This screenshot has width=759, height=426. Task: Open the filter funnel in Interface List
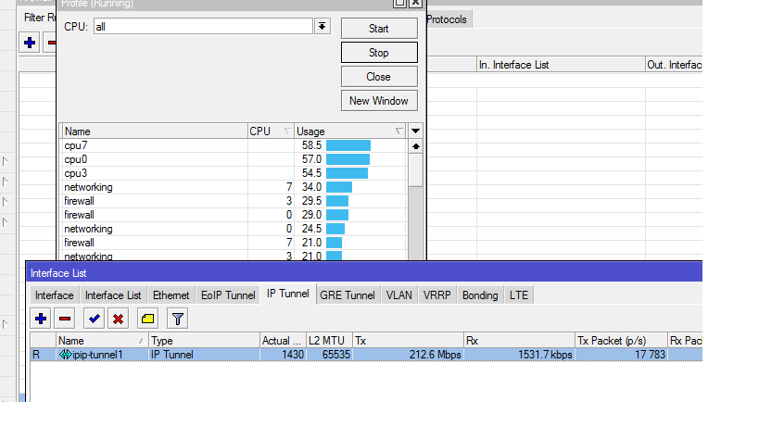(178, 319)
